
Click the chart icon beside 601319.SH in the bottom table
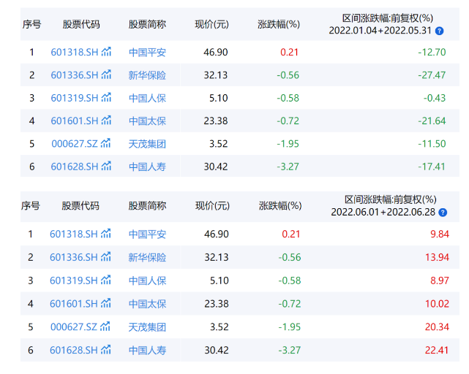pyautogui.click(x=107, y=280)
